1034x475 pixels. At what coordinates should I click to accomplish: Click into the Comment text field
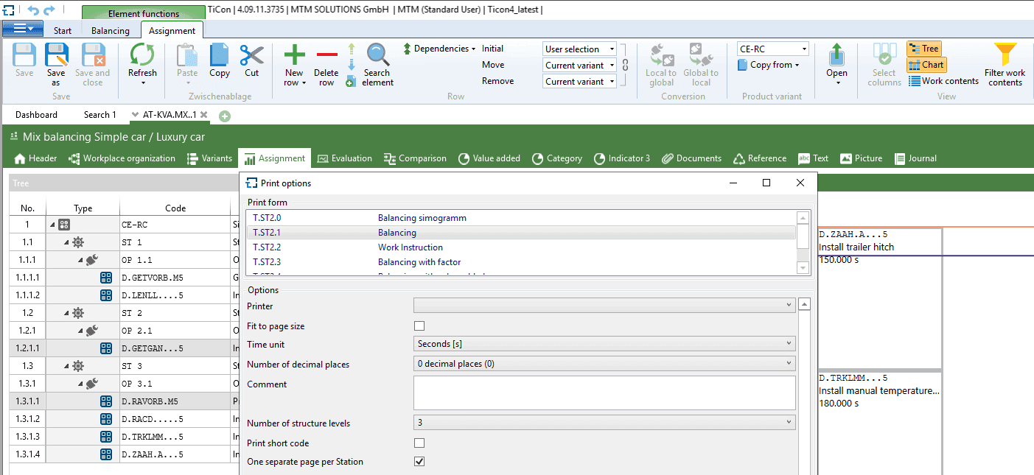(604, 393)
